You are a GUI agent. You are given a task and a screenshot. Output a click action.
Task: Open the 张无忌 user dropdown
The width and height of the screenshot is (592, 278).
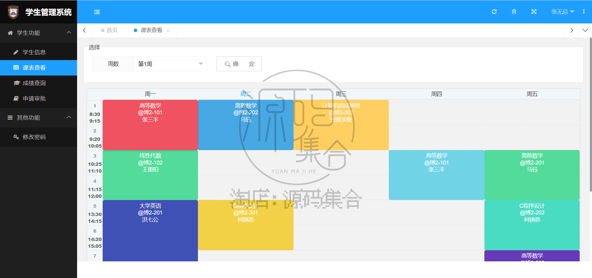(x=563, y=12)
